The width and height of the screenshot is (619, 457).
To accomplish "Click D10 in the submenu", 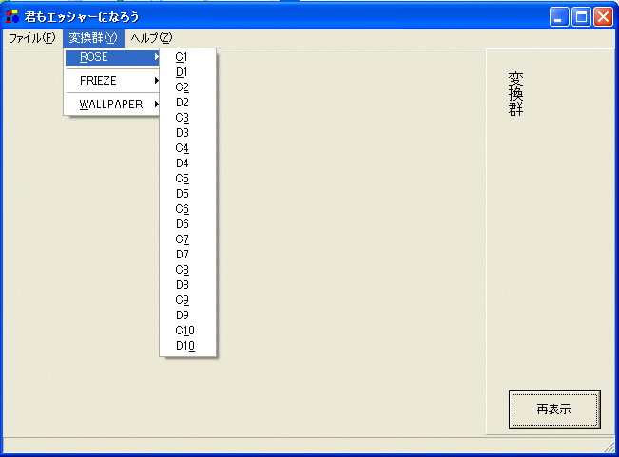I will (x=188, y=346).
